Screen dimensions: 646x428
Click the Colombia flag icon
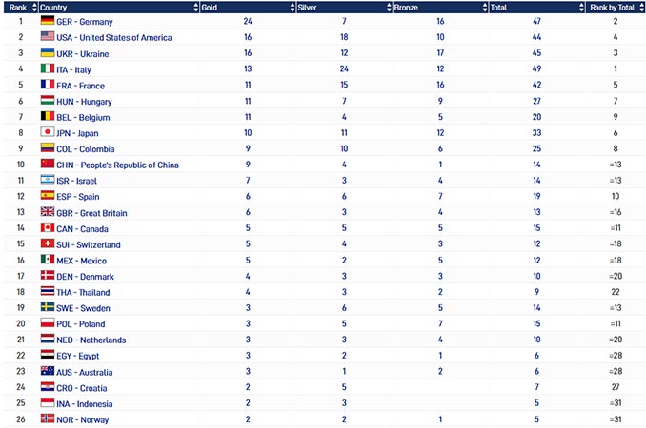click(48, 148)
